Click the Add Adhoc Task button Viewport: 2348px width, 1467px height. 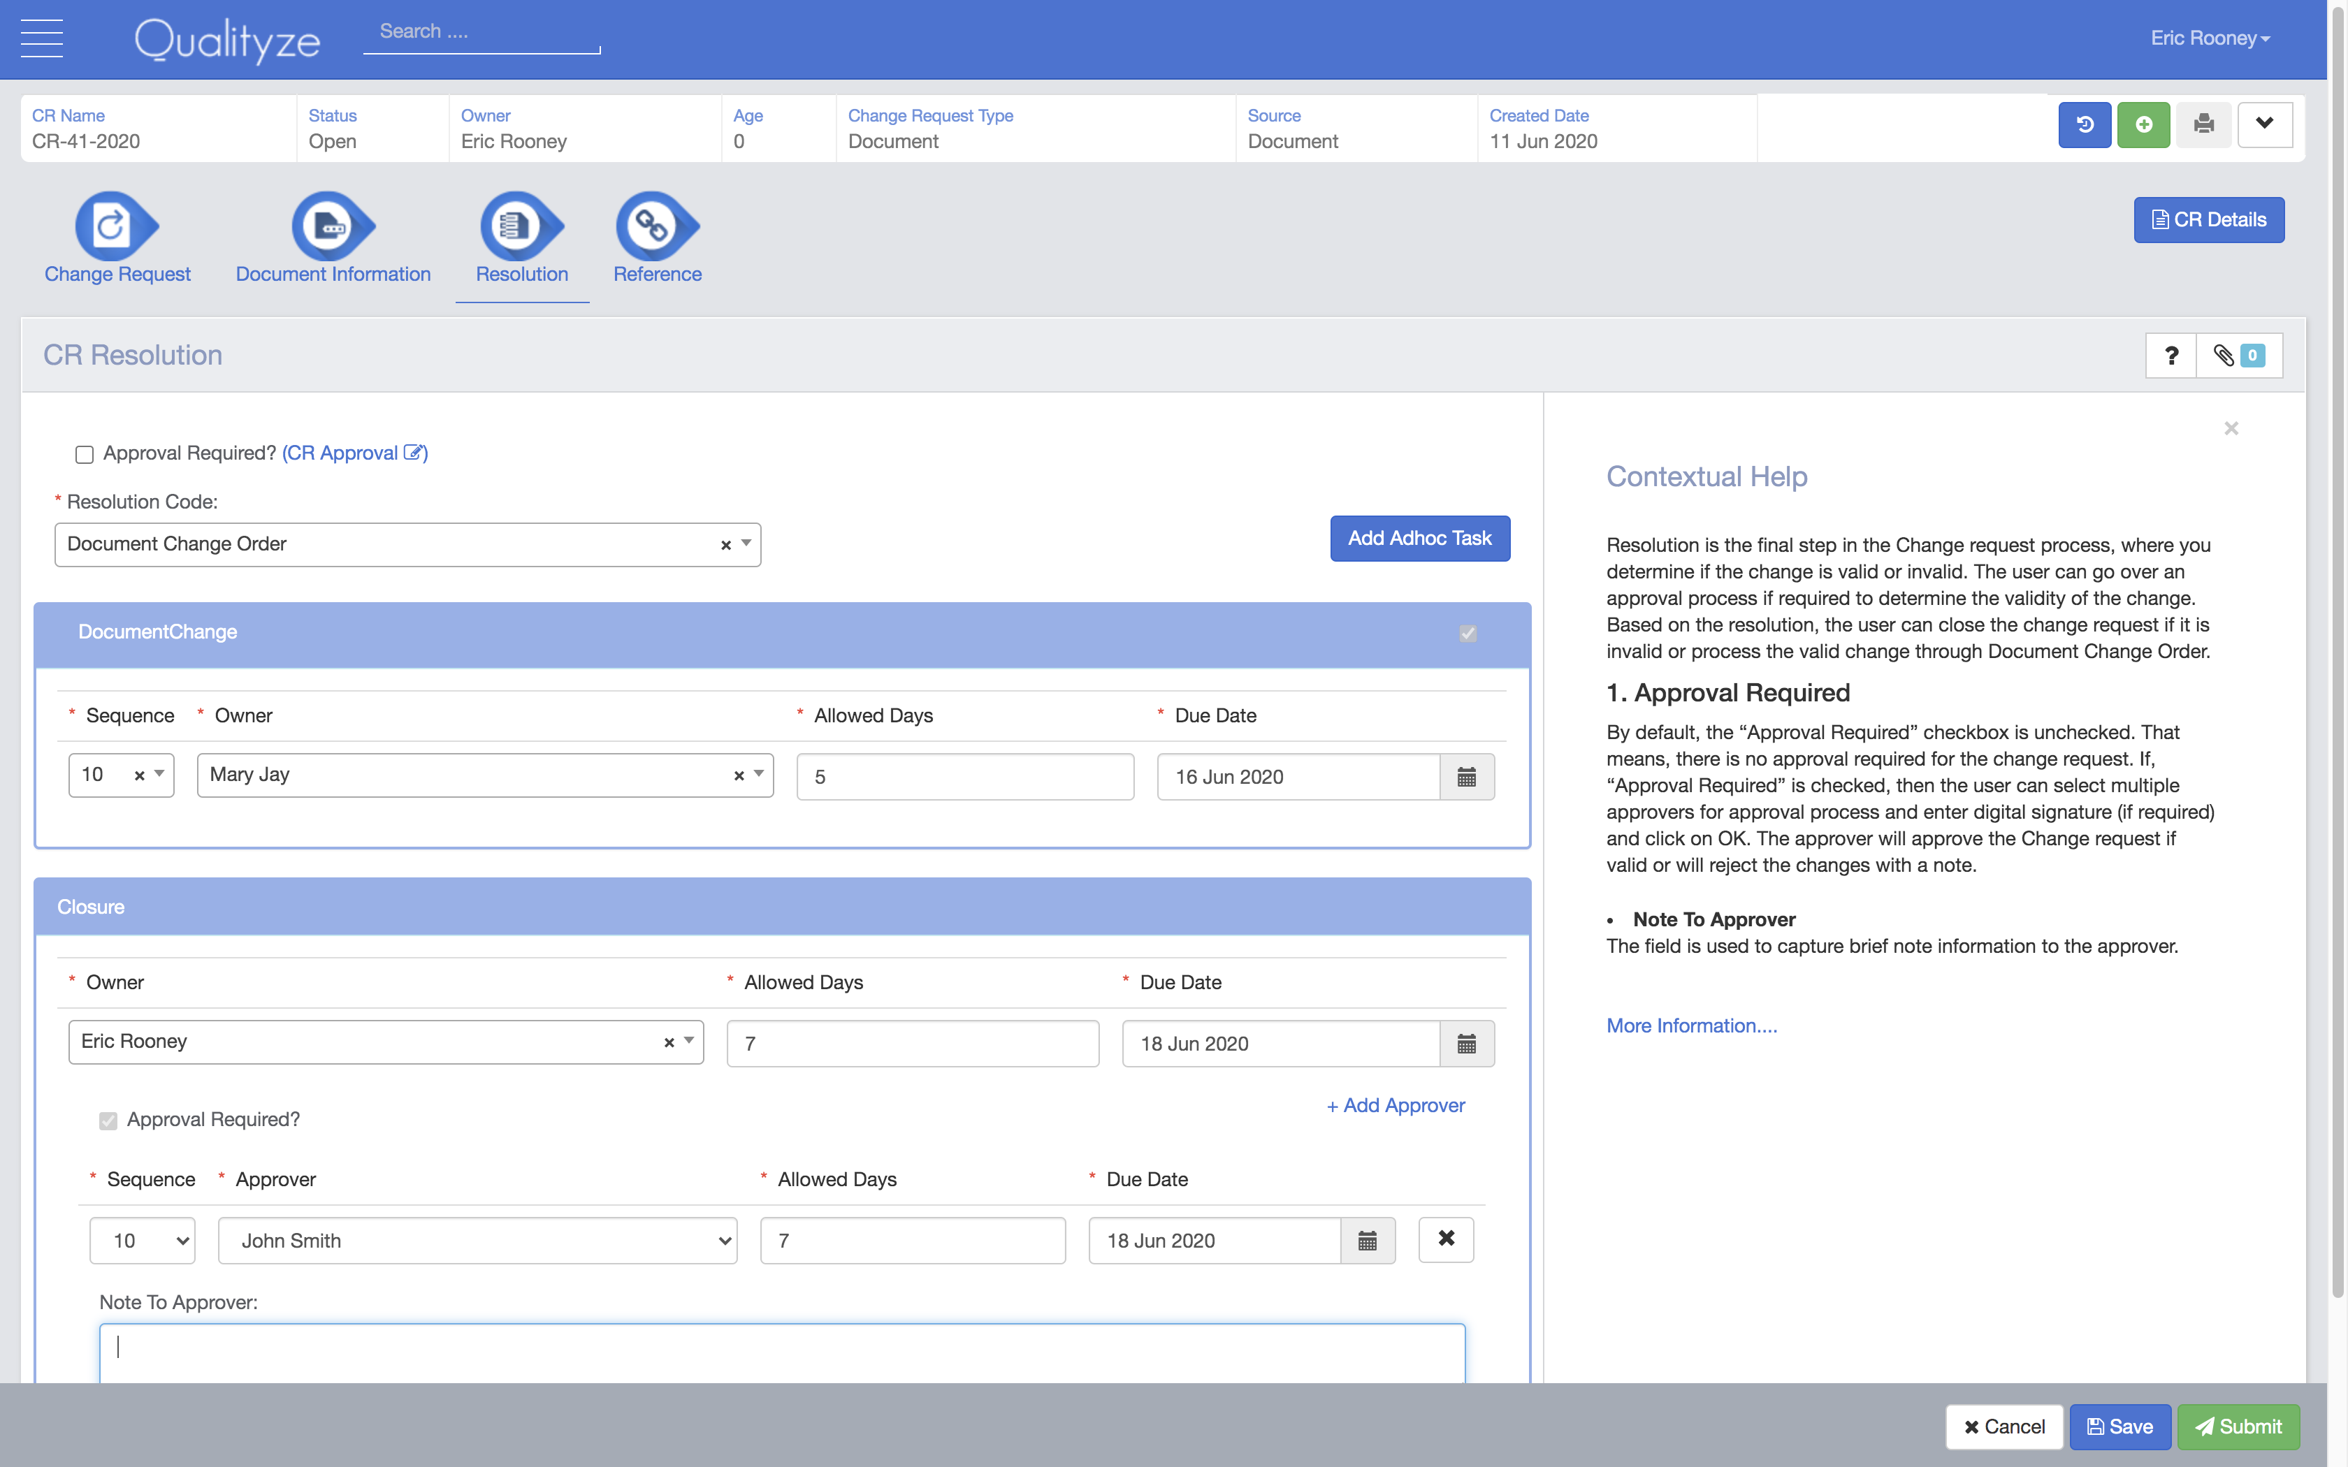[x=1419, y=539]
